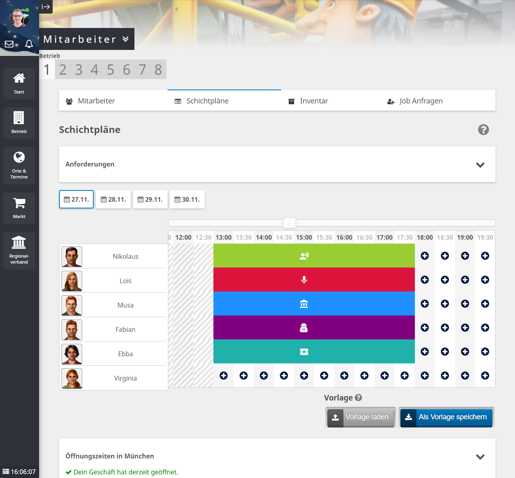This screenshot has height=478, width=515.
Task: Click the notifications bell icon
Action: point(29,44)
